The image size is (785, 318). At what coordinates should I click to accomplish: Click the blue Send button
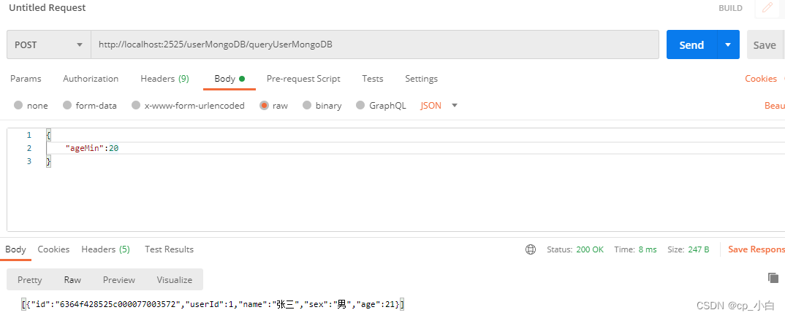tap(692, 45)
